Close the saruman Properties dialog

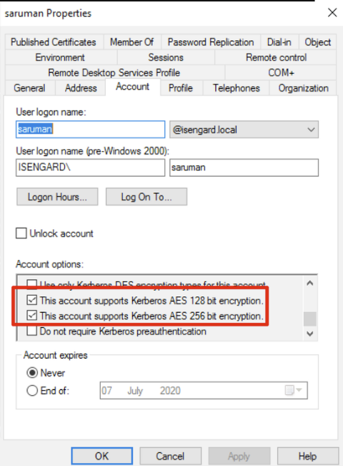pyautogui.click(x=332, y=13)
